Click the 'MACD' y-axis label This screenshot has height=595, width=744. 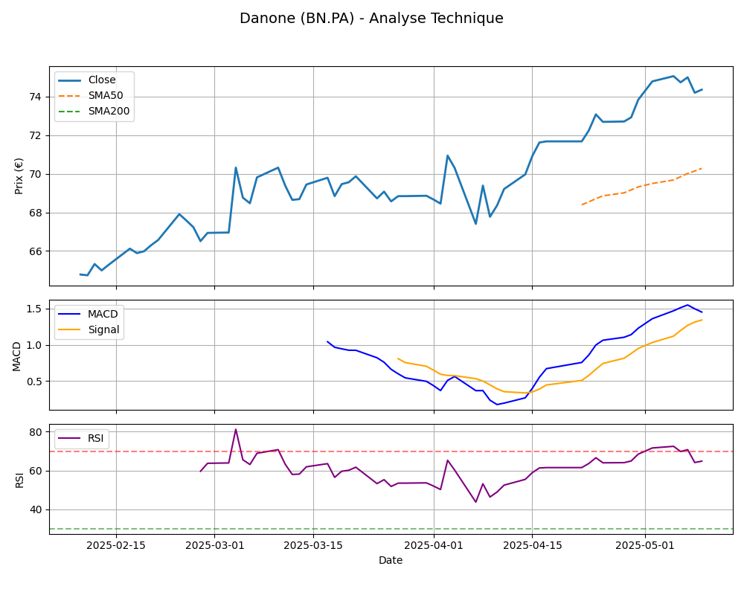tap(16, 356)
